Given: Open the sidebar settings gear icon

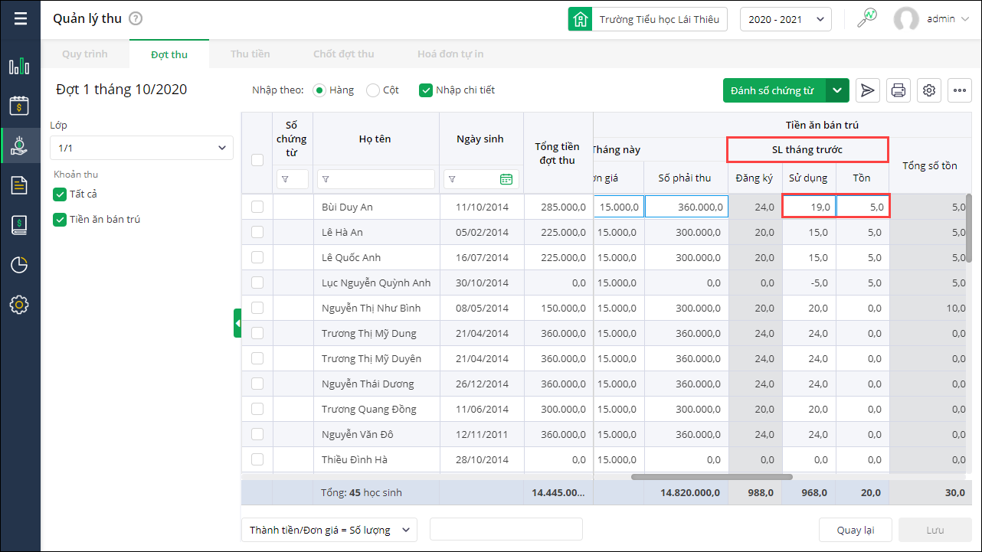Looking at the screenshot, I should pos(19,305).
